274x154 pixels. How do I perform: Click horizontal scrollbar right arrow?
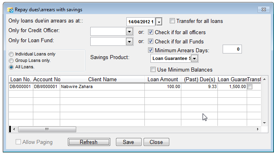258,129
